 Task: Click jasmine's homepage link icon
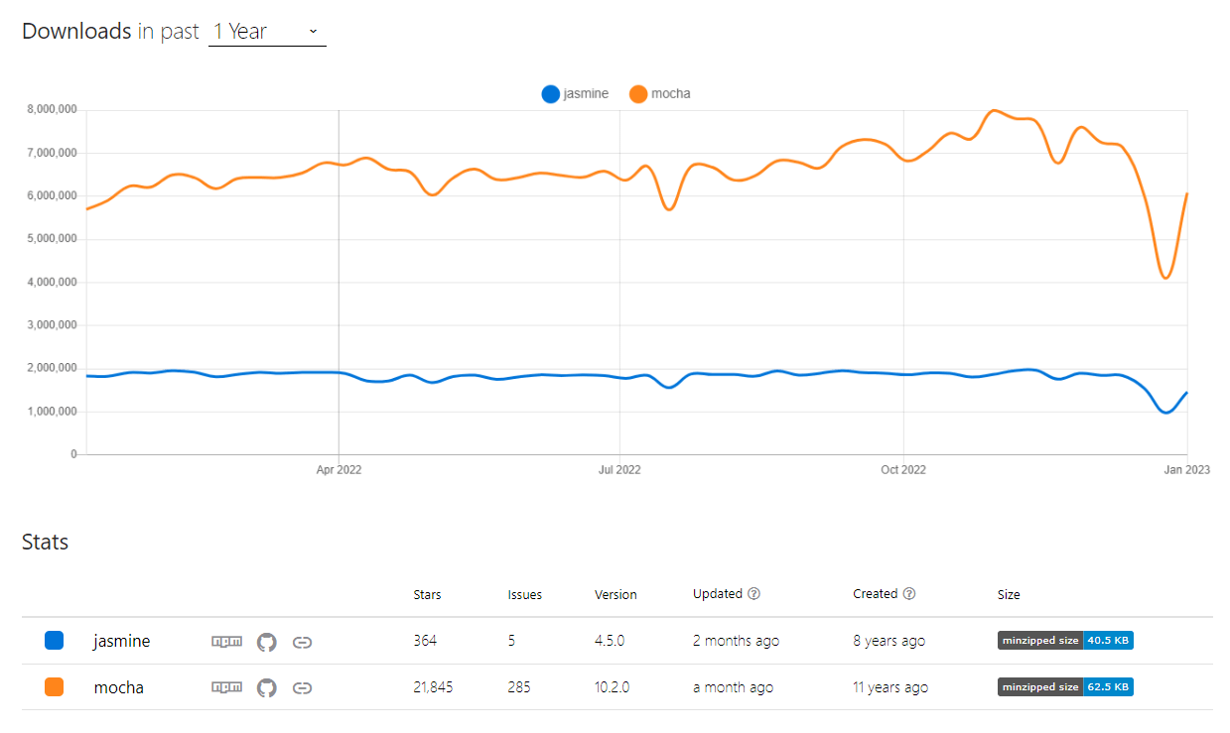click(x=302, y=642)
